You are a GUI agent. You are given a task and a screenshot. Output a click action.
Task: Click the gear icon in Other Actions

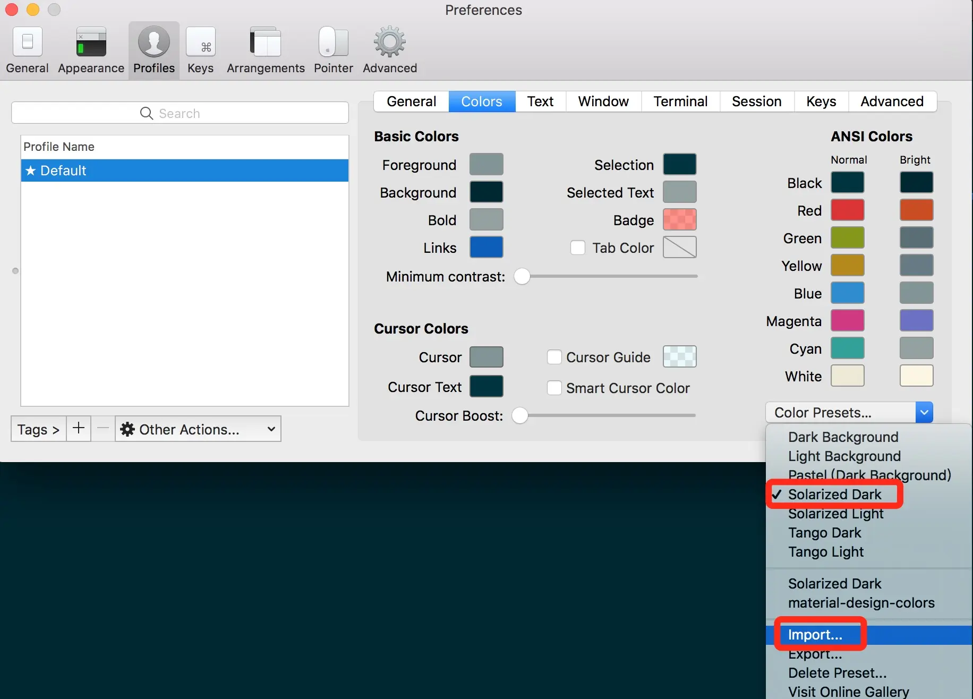tap(127, 429)
